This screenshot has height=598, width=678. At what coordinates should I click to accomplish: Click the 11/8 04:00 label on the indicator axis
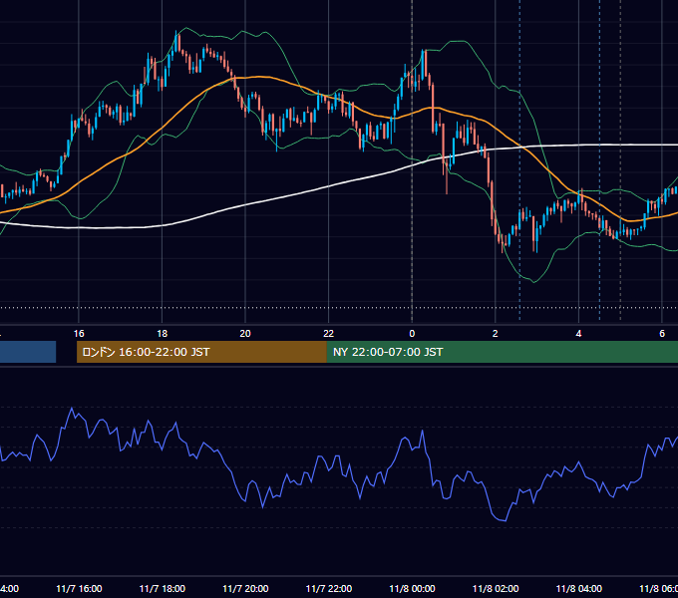579,589
